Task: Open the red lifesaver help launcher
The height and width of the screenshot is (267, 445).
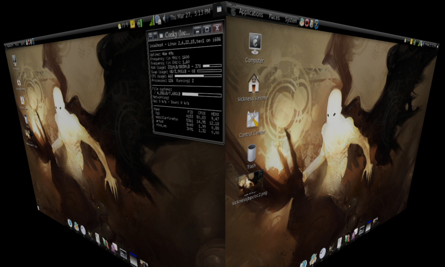Action: (x=307, y=23)
